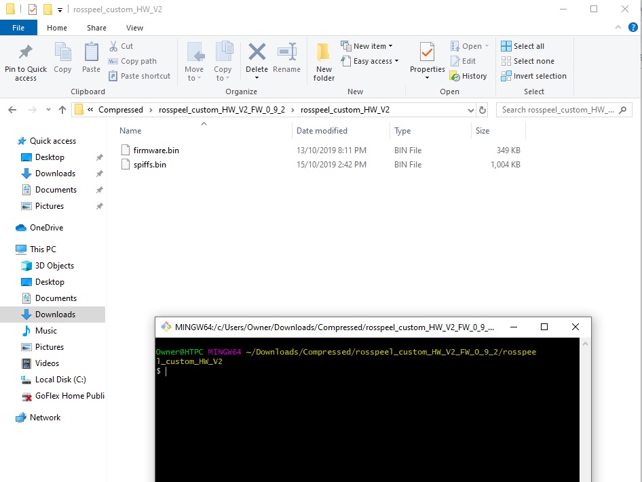Click Select all in ribbon

[523, 46]
